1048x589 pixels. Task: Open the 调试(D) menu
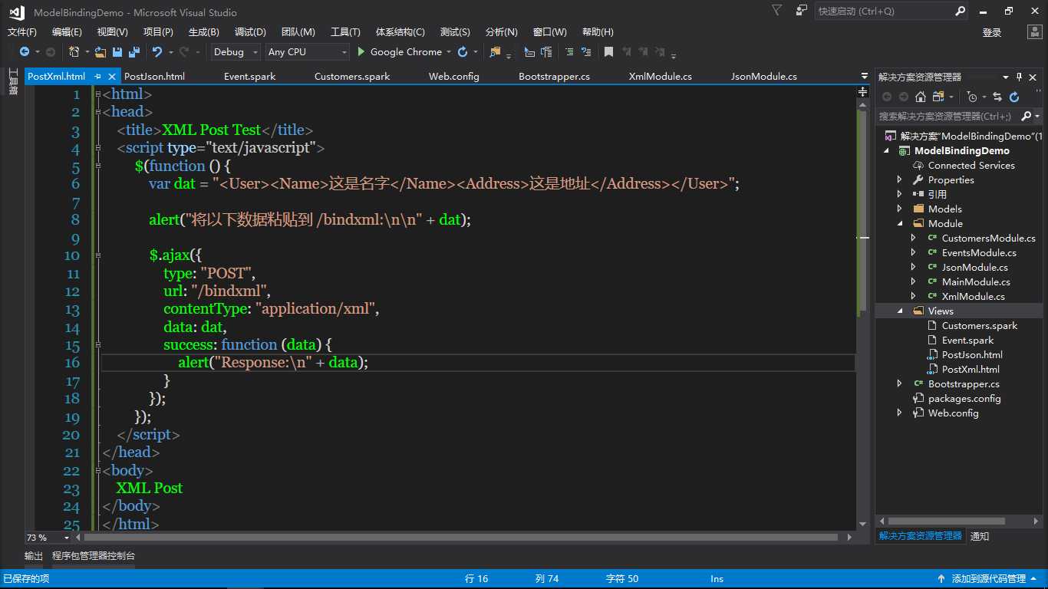(250, 32)
